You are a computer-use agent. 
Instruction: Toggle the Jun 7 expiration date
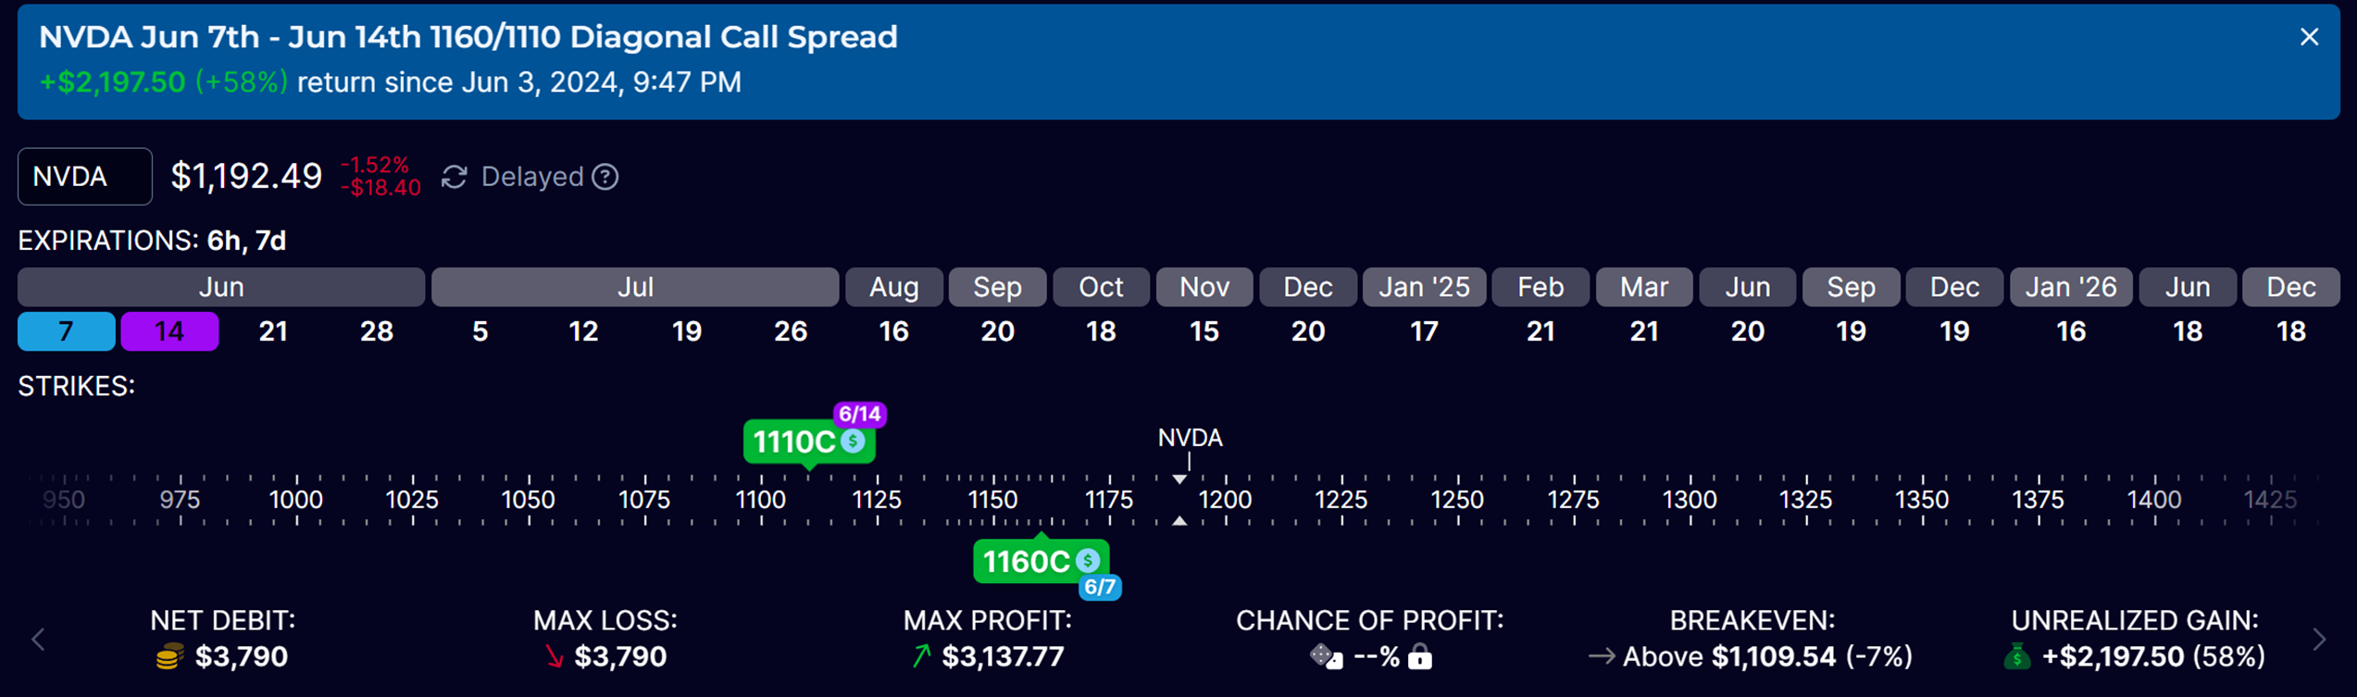(x=66, y=331)
